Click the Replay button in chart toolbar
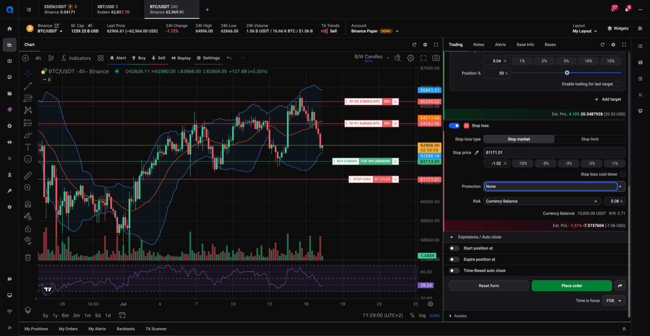Image resolution: width=650 pixels, height=336 pixels. (x=181, y=58)
